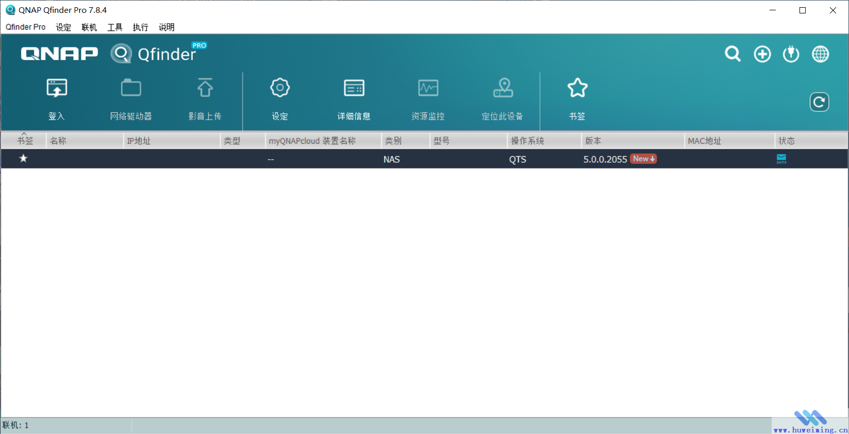Close the Qfinder Pro window

coord(833,10)
